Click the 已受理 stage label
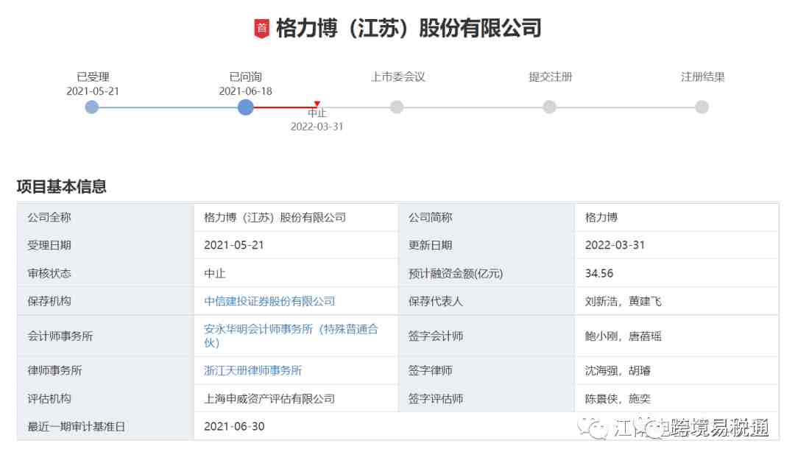This screenshot has height=463, width=795. click(93, 77)
